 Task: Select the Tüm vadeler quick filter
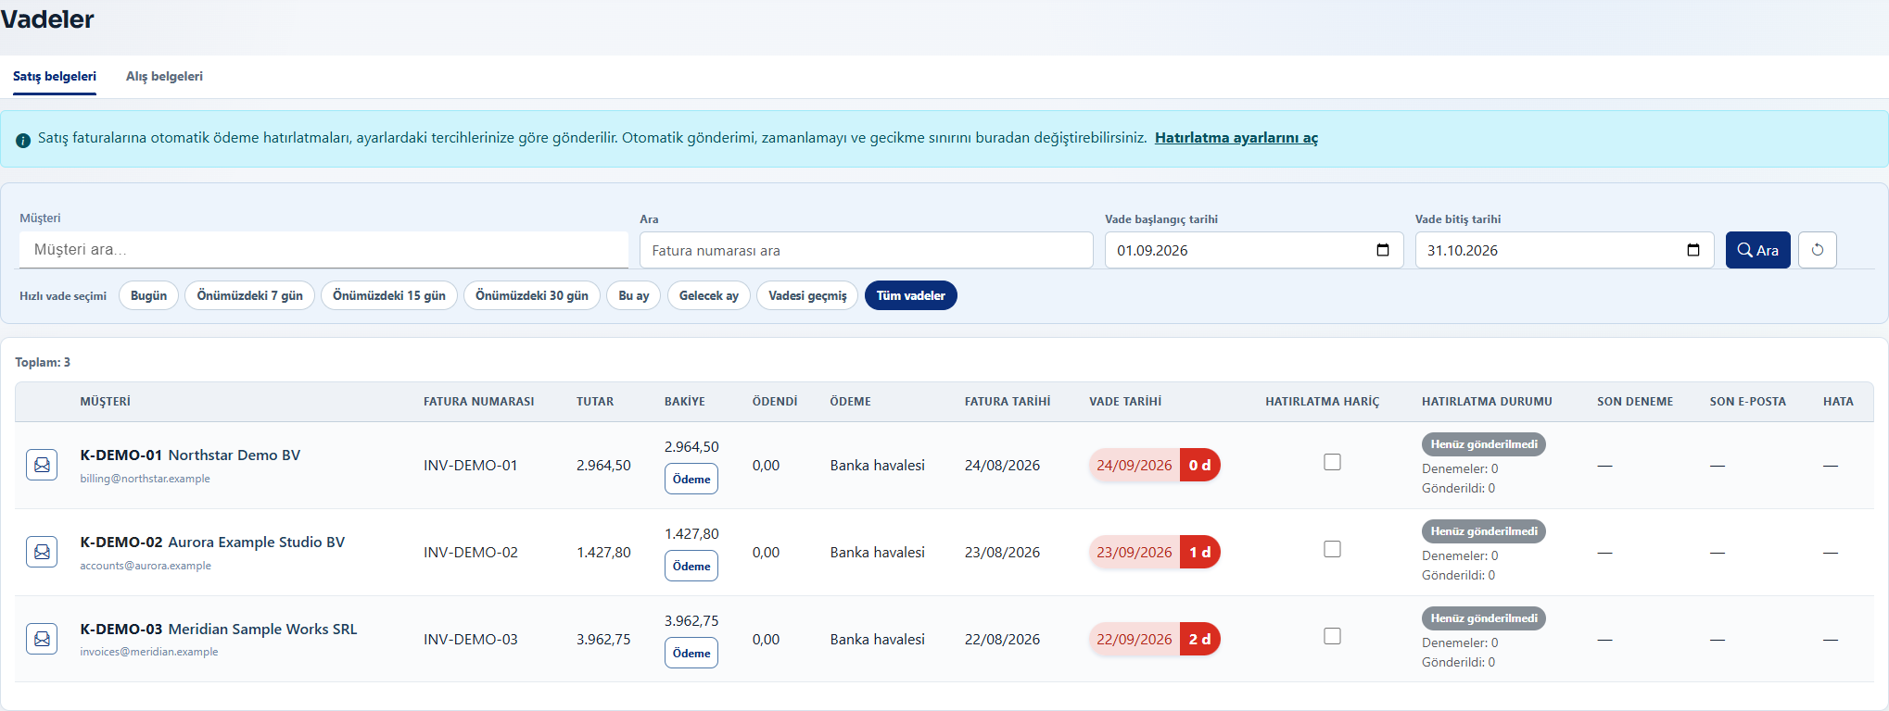(x=911, y=295)
